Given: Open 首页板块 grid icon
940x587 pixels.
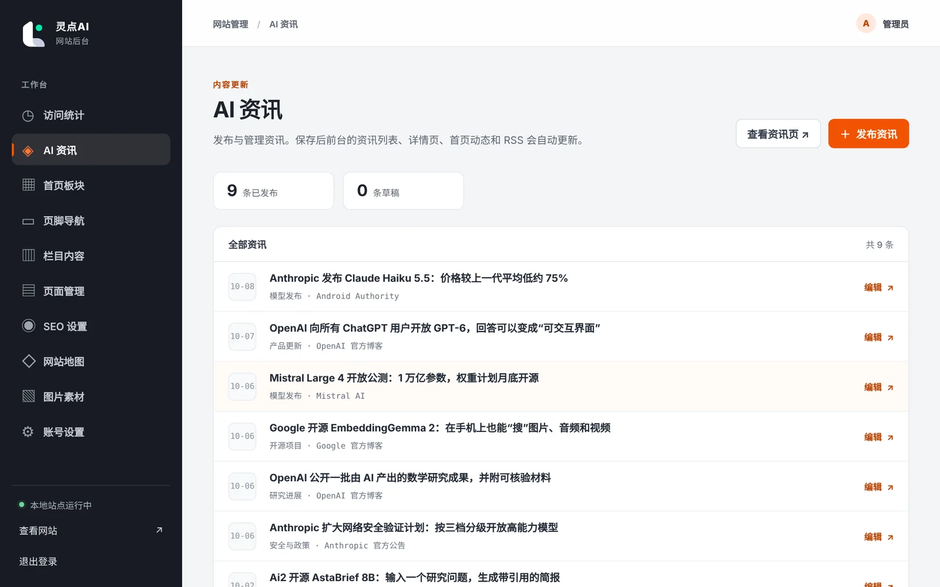Looking at the screenshot, I should (x=28, y=185).
